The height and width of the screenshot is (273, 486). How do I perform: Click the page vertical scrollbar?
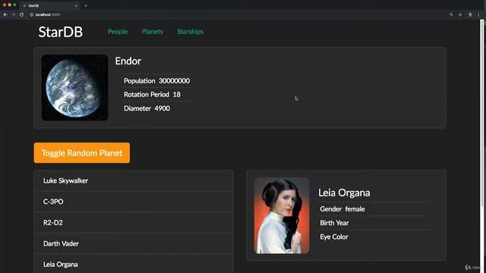pos(482,113)
